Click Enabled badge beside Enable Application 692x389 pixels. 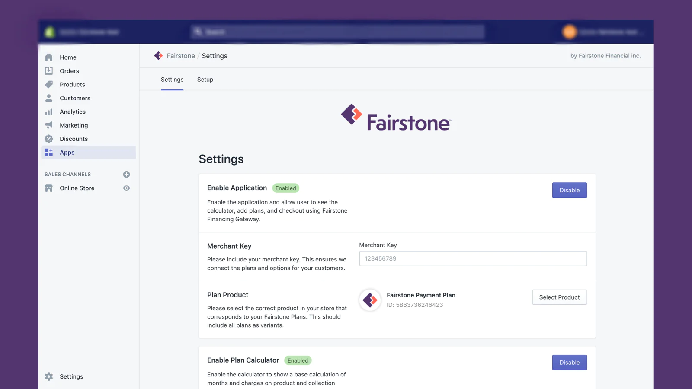coord(286,188)
